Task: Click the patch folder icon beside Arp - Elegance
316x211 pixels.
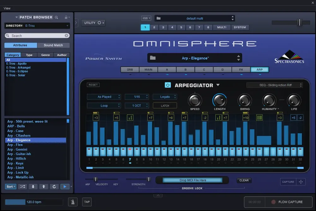Action: (x=153, y=58)
